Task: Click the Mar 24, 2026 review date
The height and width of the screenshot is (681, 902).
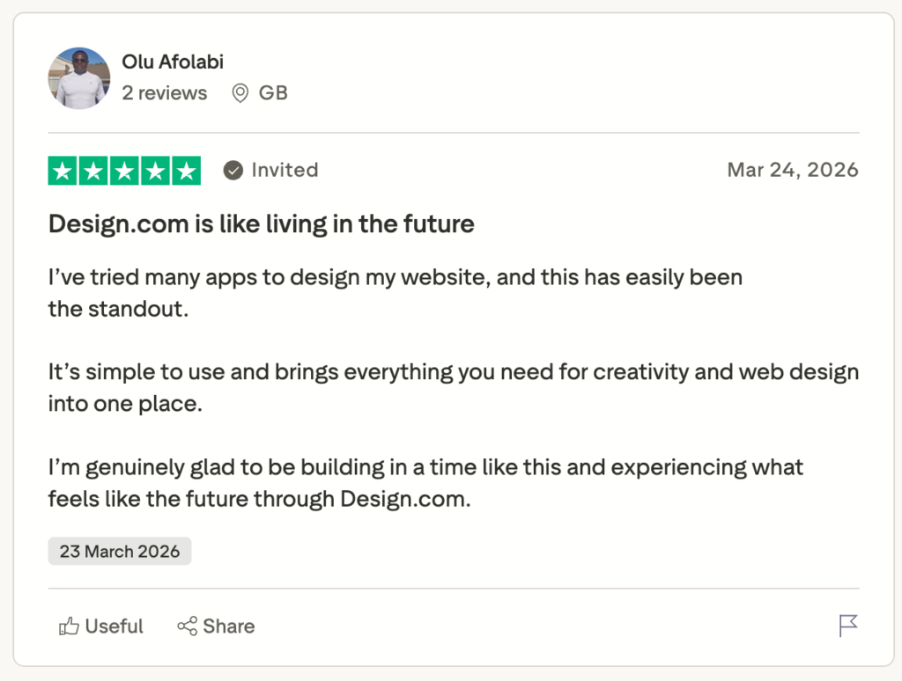Action: pos(792,171)
